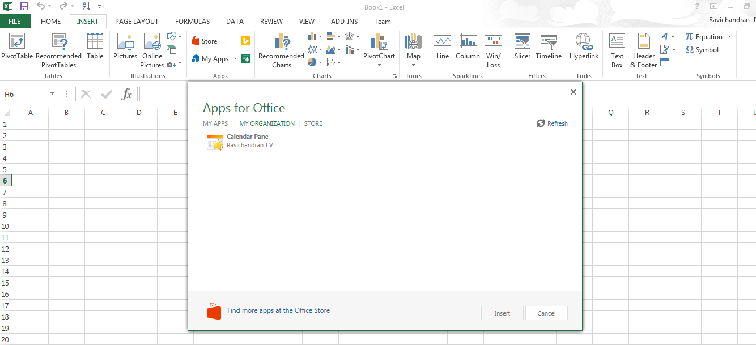Insert a Win/Loss sparkline
Screen dimensions: 756x345
[494, 51]
